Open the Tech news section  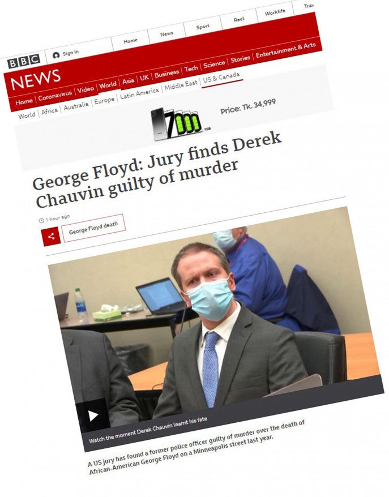[x=191, y=68]
